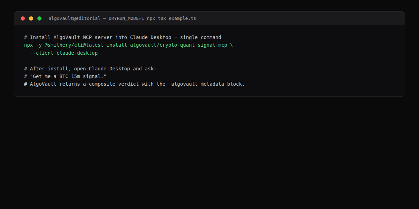This screenshot has height=209, width=419.
Task: Click the BTC 15m signal comment line
Action: 65,76
